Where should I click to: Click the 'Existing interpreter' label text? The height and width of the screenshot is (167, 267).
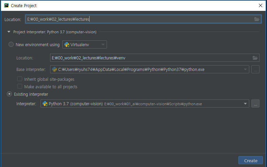point(31,94)
